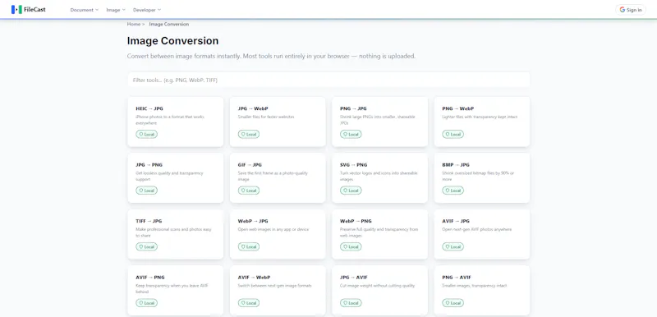Viewport: 657px width, 317px height.
Task: Click the FileCast logo icon
Action: [x=16, y=10]
